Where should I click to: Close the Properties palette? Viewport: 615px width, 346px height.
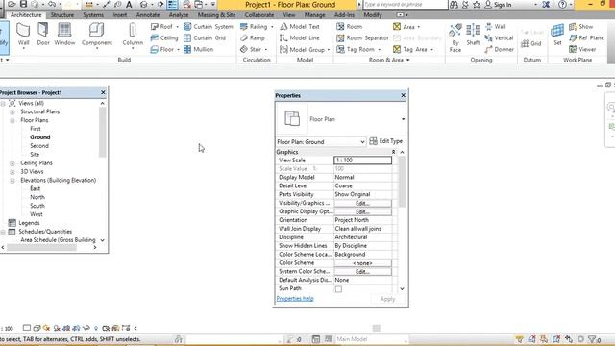(403, 95)
